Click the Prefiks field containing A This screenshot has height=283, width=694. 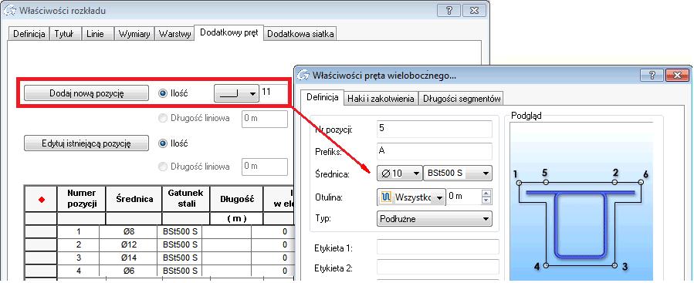pos(434,151)
